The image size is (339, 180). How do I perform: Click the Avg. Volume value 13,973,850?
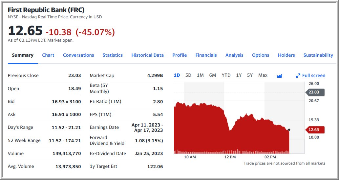[x=68, y=167]
